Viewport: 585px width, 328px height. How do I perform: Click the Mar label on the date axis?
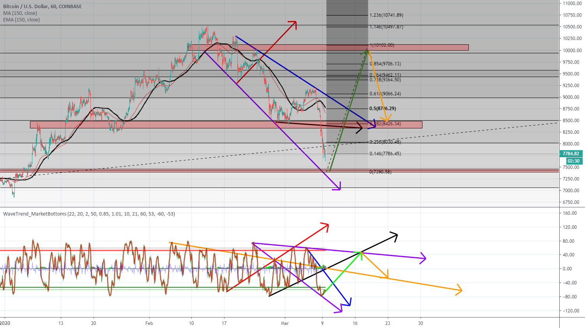(x=285, y=323)
